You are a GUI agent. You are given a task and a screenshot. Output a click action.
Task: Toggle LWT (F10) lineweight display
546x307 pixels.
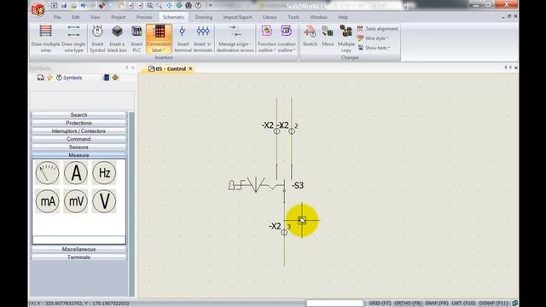point(463,304)
